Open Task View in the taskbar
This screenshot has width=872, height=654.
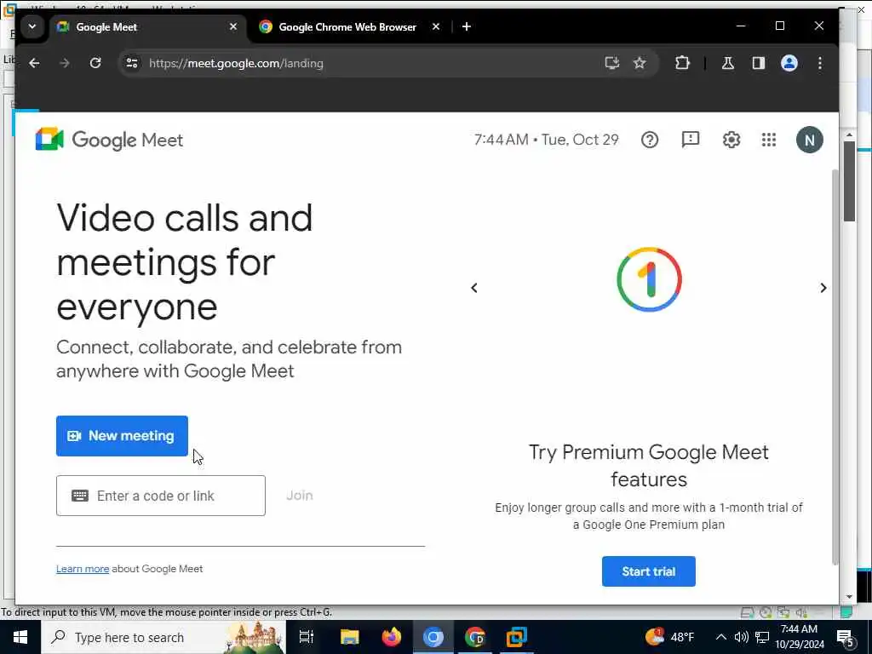[307, 637]
